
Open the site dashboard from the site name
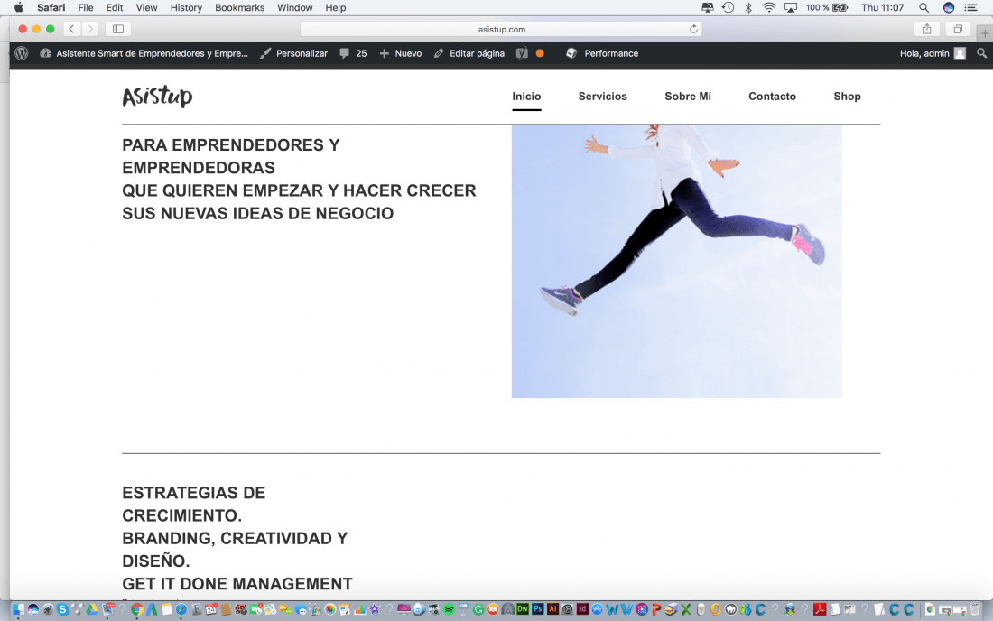point(144,53)
